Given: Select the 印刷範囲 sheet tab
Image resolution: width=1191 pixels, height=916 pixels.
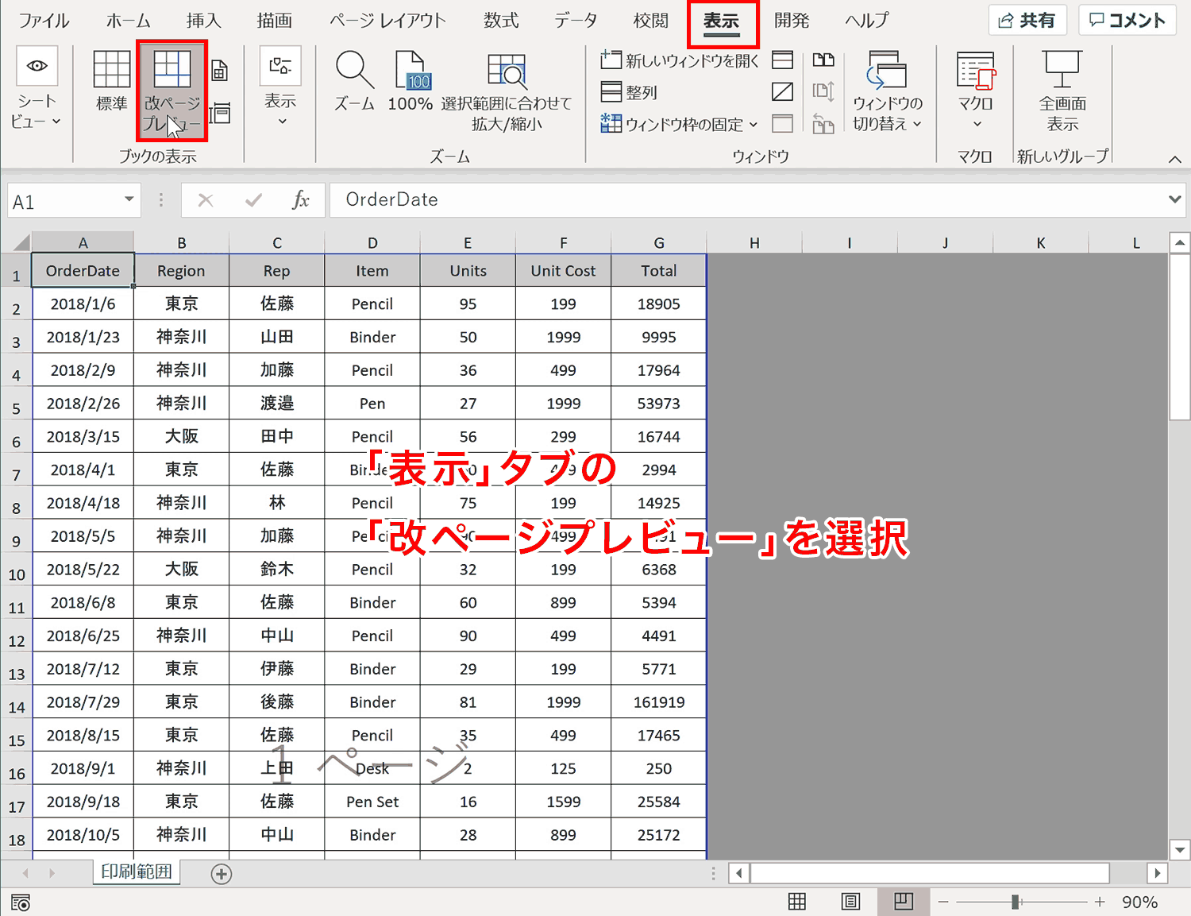Looking at the screenshot, I should (x=137, y=872).
